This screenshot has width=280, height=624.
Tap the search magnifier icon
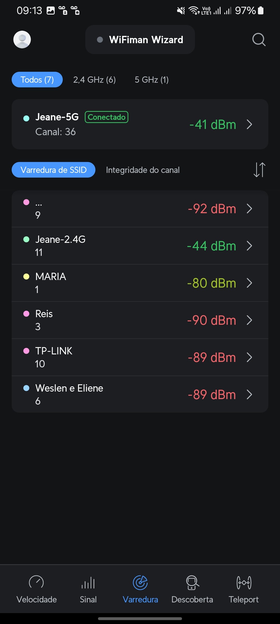pyautogui.click(x=259, y=40)
